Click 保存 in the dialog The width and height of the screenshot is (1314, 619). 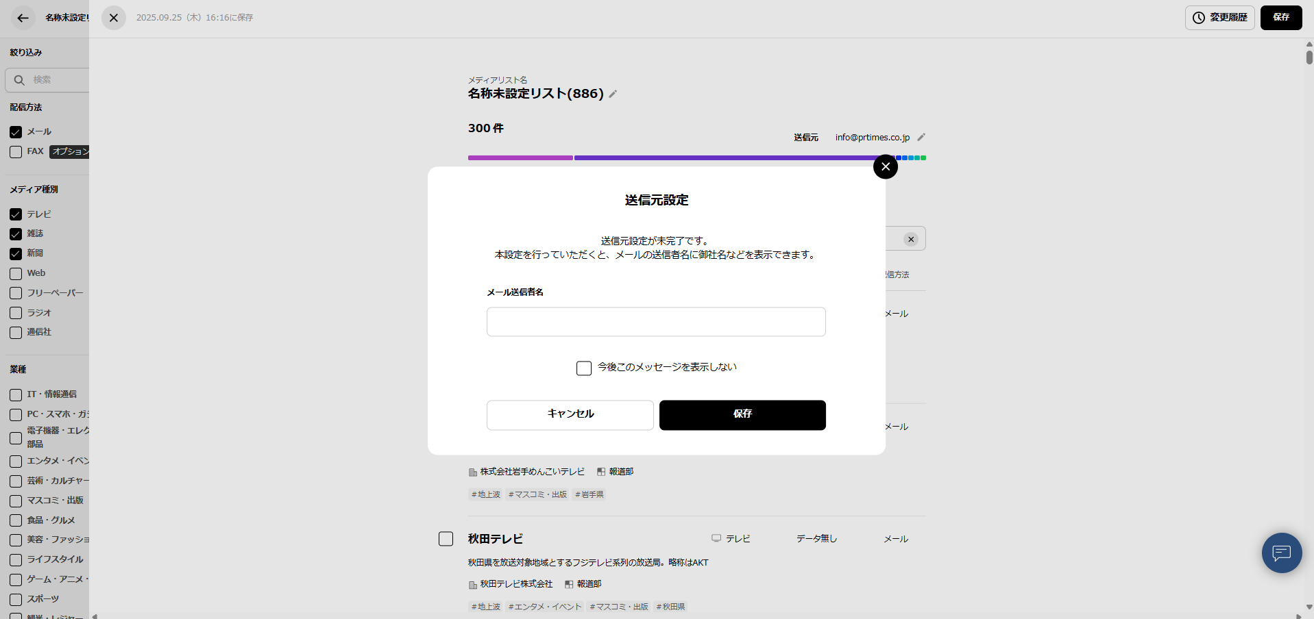coord(742,415)
